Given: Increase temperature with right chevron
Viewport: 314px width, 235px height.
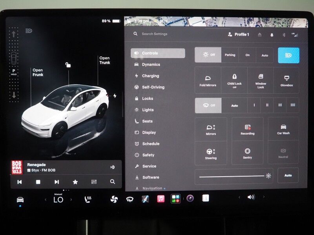Looking at the screenshot, I should [71, 199].
